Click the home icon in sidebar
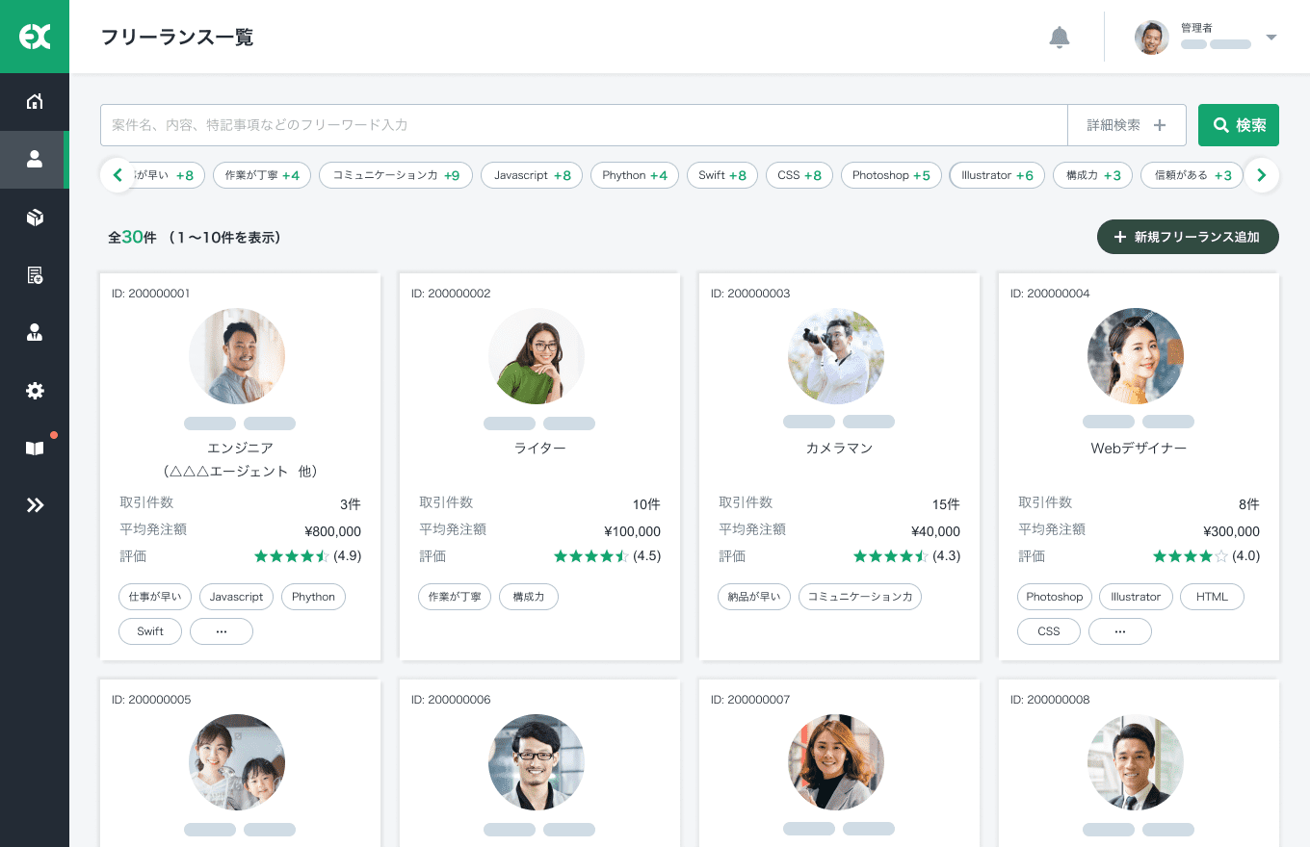The height and width of the screenshot is (847, 1310). coord(35,102)
